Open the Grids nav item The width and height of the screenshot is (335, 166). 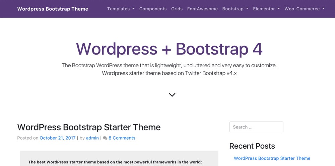coord(177,9)
